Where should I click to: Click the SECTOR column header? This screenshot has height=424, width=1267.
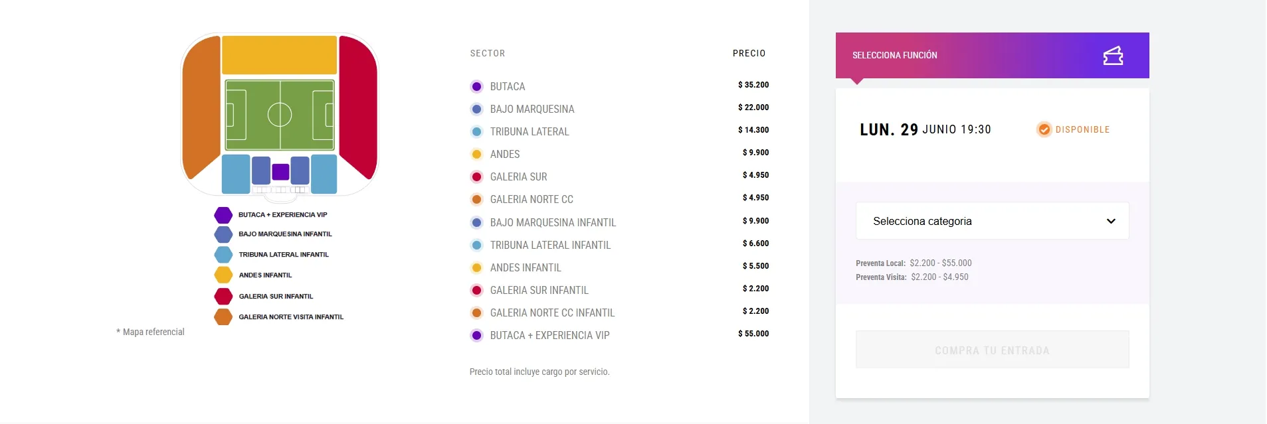(488, 53)
